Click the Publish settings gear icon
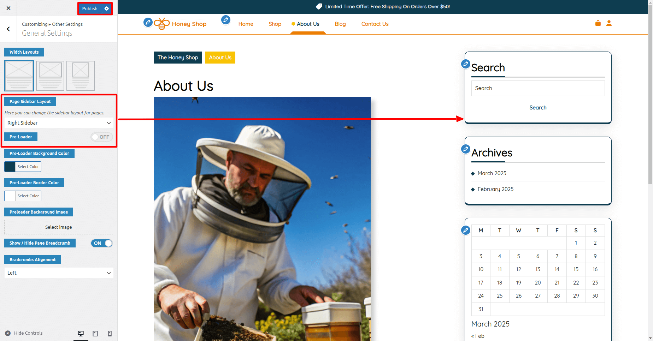This screenshot has width=653, height=341. [106, 8]
